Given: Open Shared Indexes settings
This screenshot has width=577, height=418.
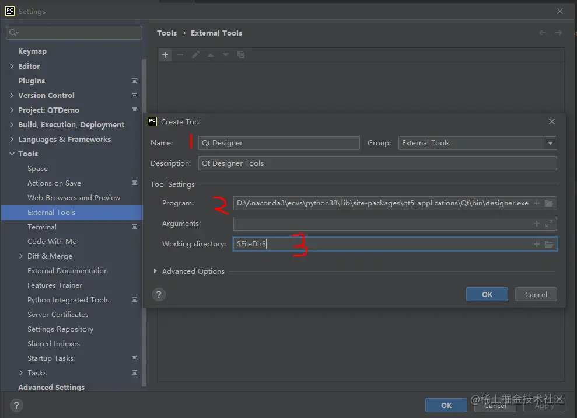Looking at the screenshot, I should (x=53, y=344).
